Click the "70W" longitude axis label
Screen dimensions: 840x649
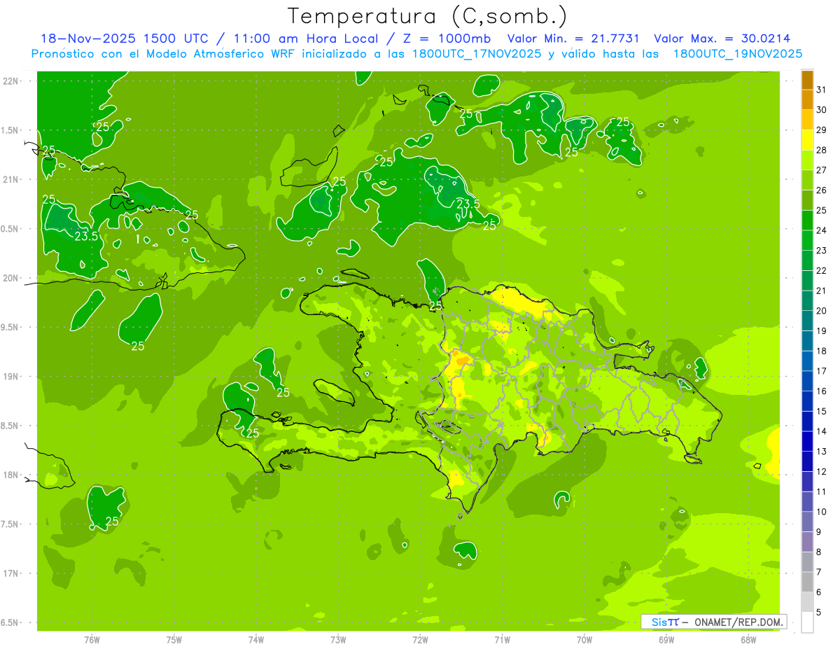[584, 639]
